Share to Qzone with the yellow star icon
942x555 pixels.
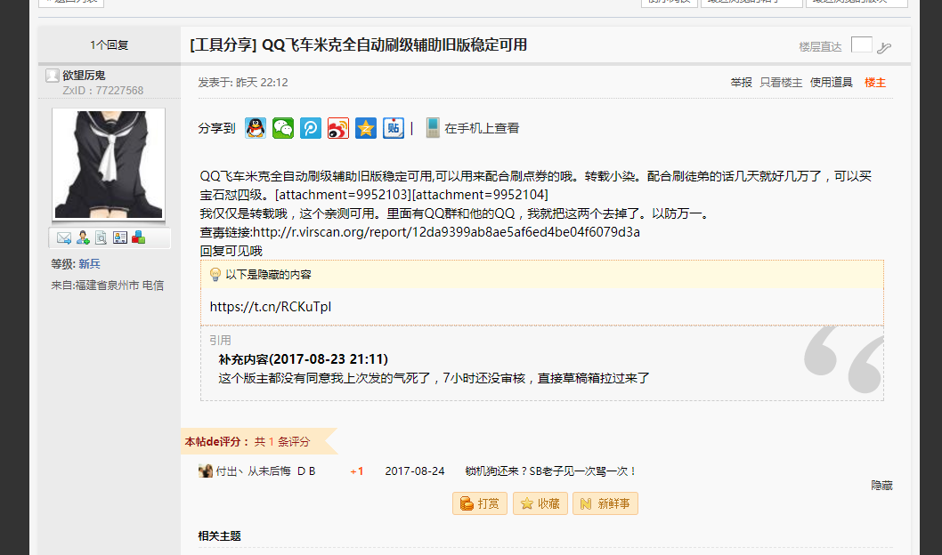point(366,128)
